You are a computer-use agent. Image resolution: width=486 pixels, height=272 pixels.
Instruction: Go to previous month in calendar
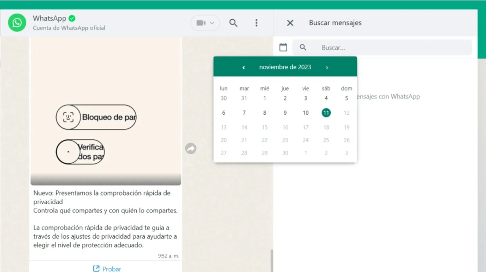244,67
